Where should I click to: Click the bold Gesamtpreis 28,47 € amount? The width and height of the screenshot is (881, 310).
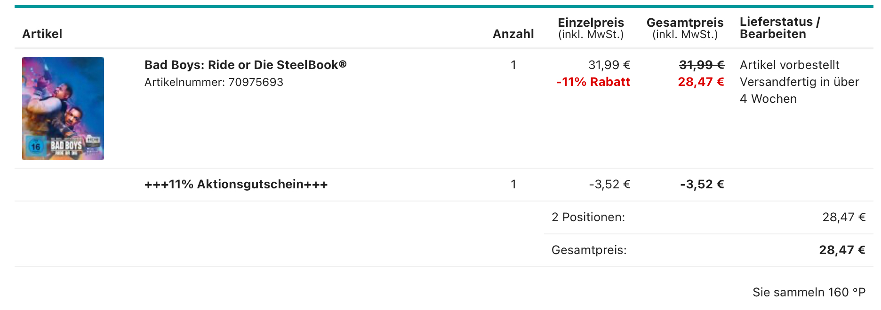coord(842,250)
